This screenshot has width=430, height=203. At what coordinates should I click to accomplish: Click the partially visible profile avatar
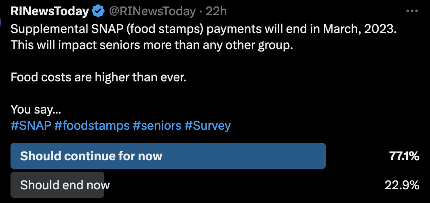(x=2, y=21)
